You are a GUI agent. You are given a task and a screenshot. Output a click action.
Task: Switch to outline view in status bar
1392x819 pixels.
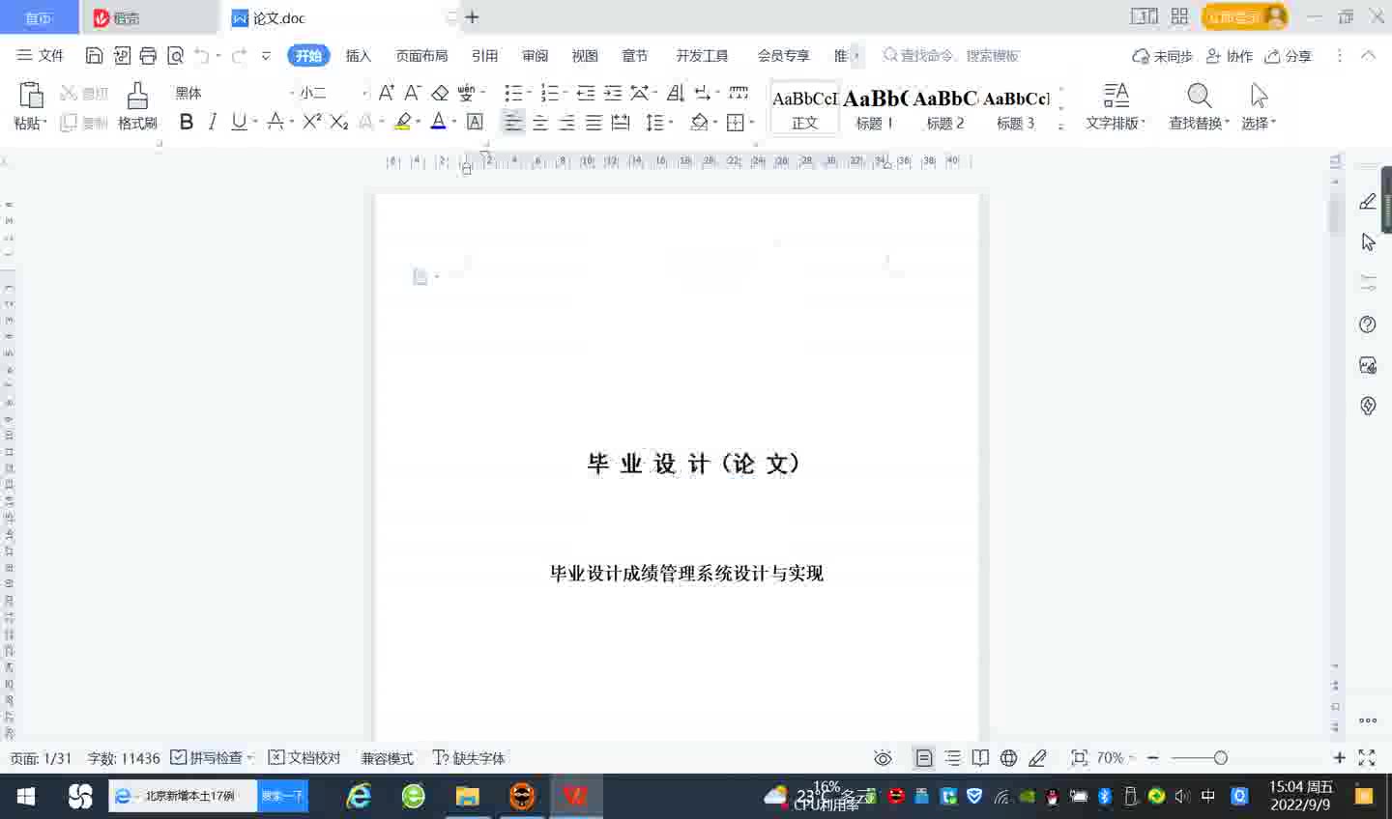tap(952, 758)
